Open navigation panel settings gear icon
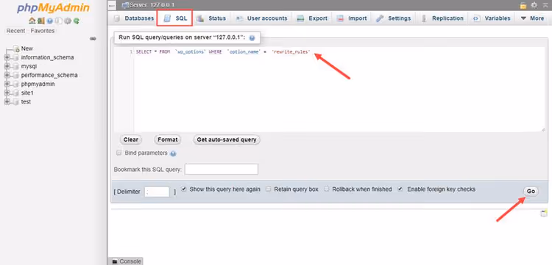This screenshot has height=265, width=552. click(x=67, y=21)
